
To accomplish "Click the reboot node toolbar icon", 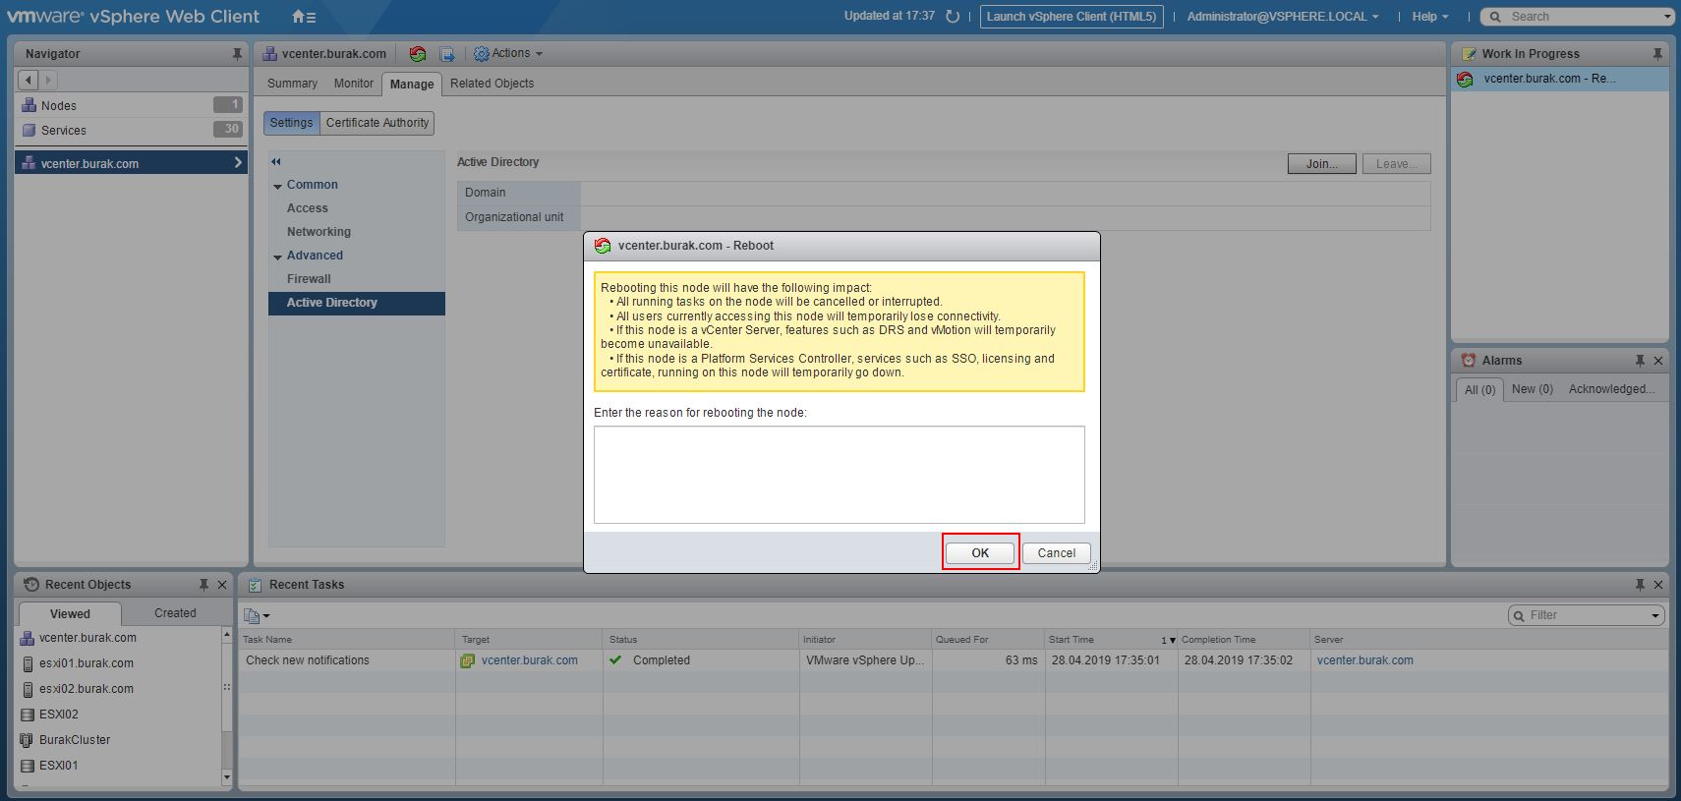I will click(x=418, y=54).
